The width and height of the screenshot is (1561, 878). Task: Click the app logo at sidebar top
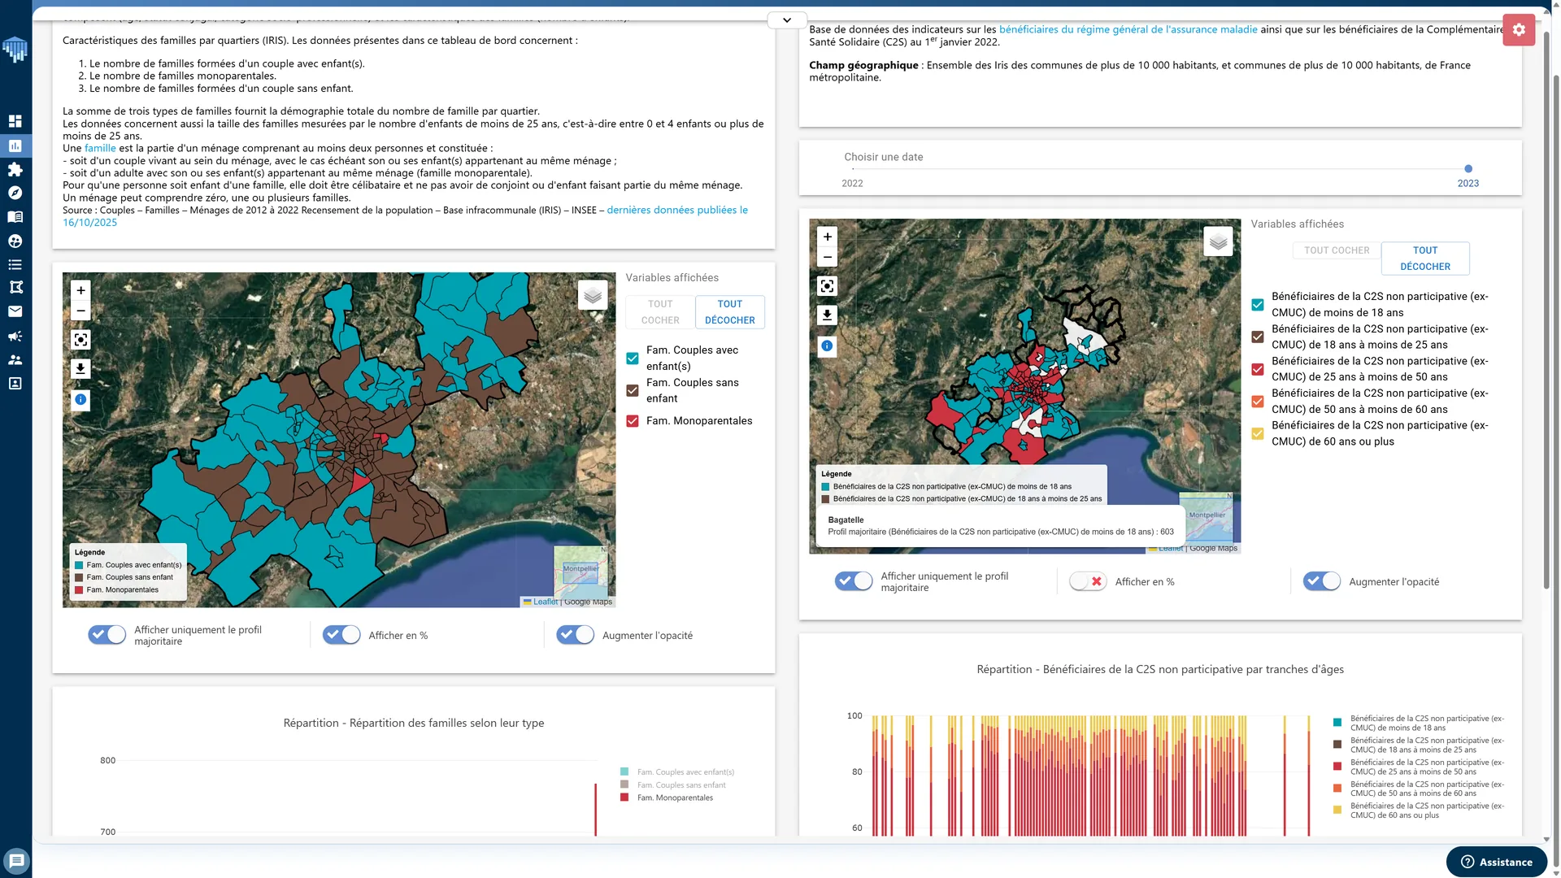click(x=15, y=50)
